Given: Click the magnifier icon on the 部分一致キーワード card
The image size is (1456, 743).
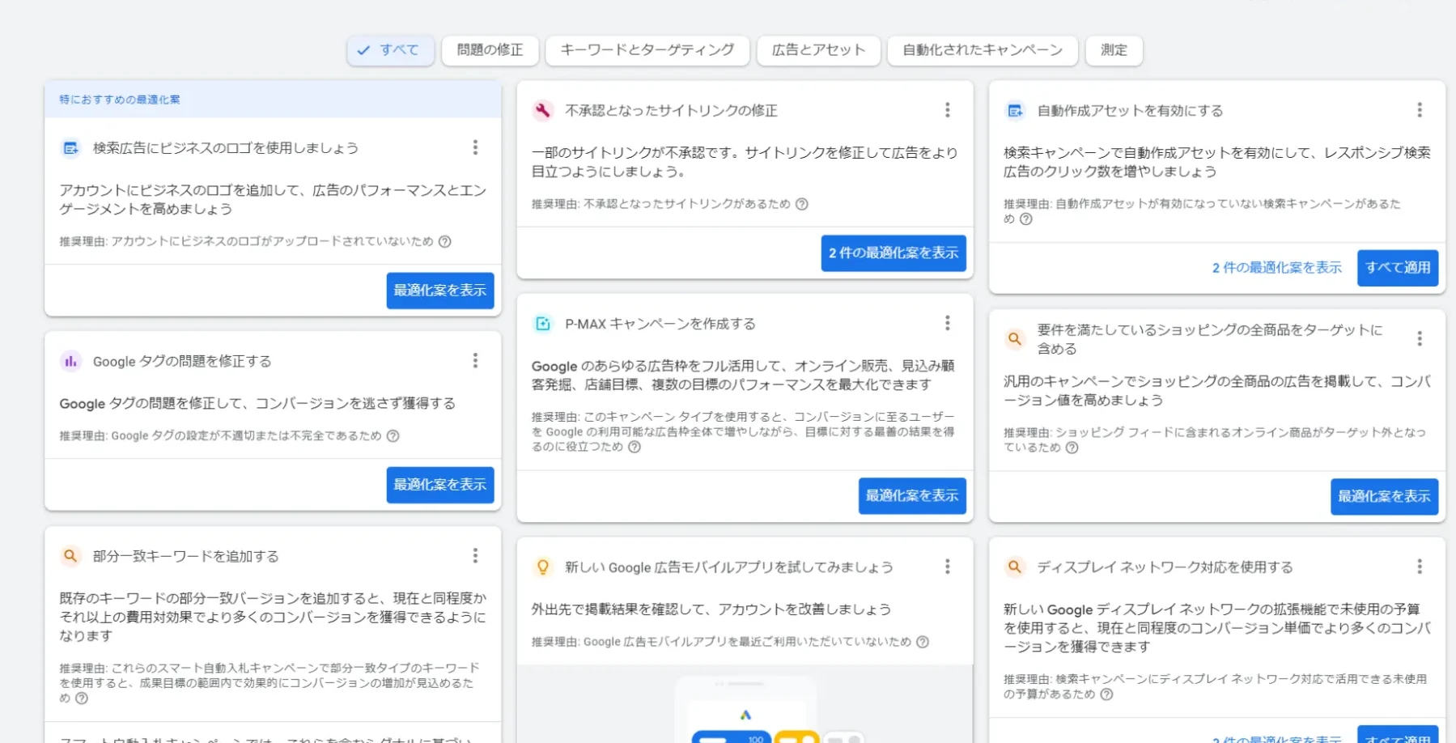Looking at the screenshot, I should click(x=70, y=556).
